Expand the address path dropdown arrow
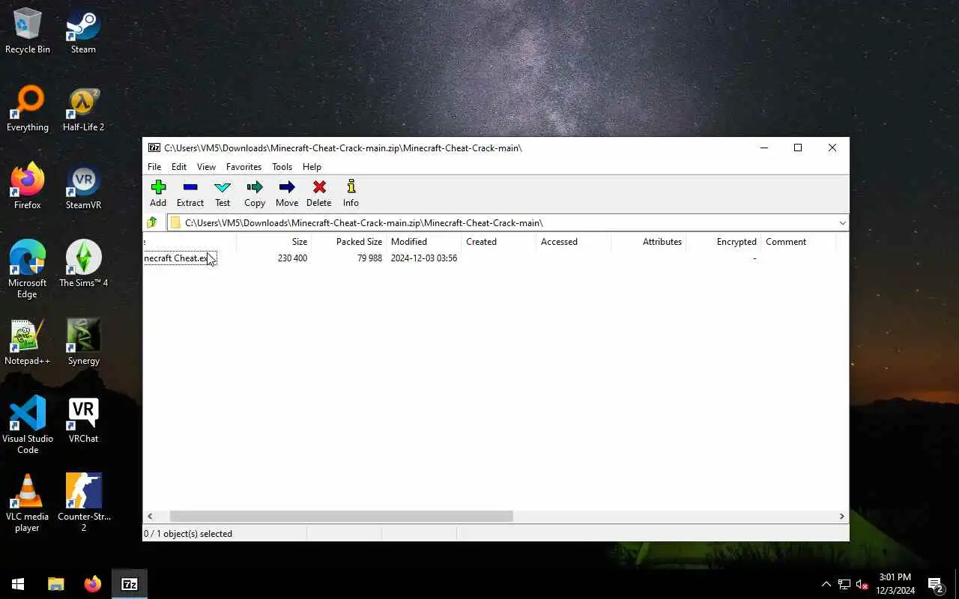This screenshot has width=959, height=599. pyautogui.click(x=842, y=222)
